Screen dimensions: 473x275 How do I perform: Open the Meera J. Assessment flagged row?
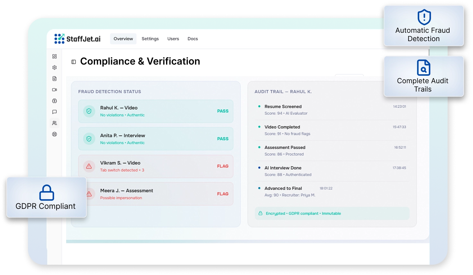156,194
